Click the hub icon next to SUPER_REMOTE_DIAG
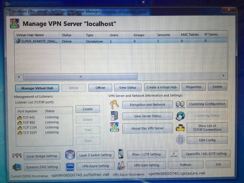This screenshot has height=183, width=244. tap(19, 41)
